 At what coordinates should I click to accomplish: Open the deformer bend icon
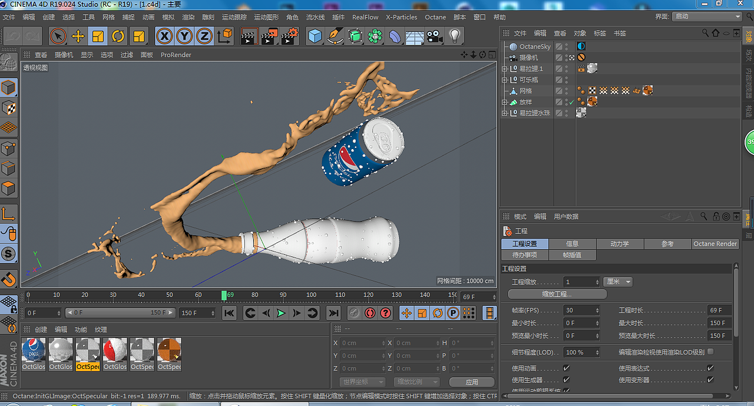tap(395, 37)
